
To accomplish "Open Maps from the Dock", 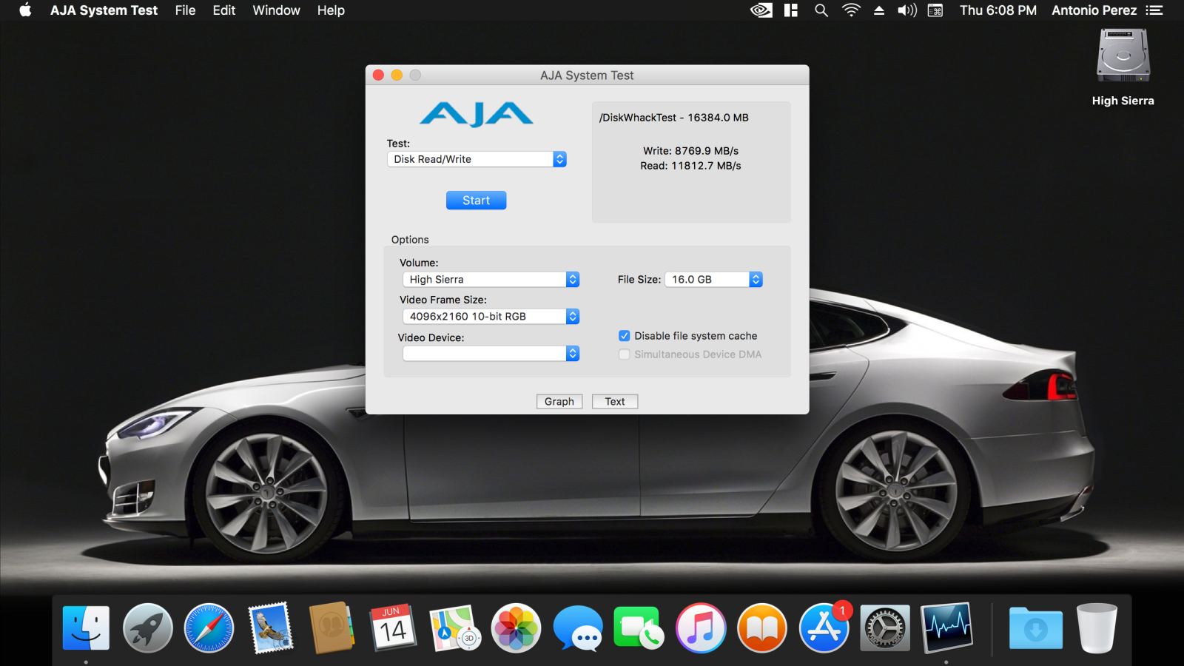I will click(x=455, y=628).
